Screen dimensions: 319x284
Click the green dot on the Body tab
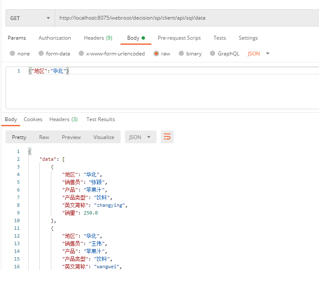coord(143,38)
